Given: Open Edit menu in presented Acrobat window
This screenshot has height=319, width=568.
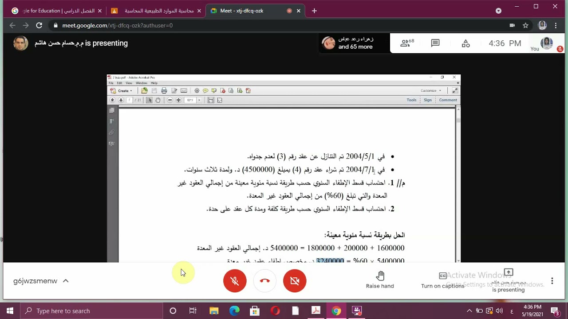Looking at the screenshot, I should (x=119, y=83).
